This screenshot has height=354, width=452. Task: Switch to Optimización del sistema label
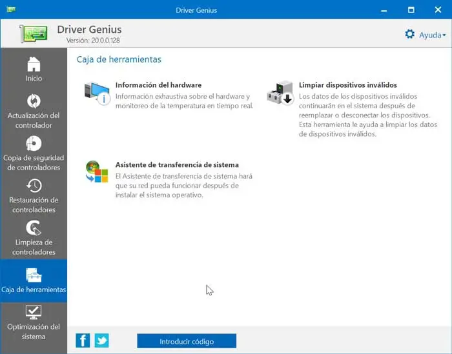coord(34,331)
